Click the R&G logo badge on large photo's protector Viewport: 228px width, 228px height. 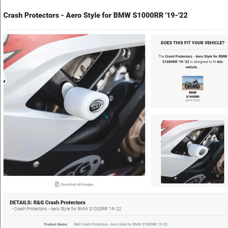[96, 106]
